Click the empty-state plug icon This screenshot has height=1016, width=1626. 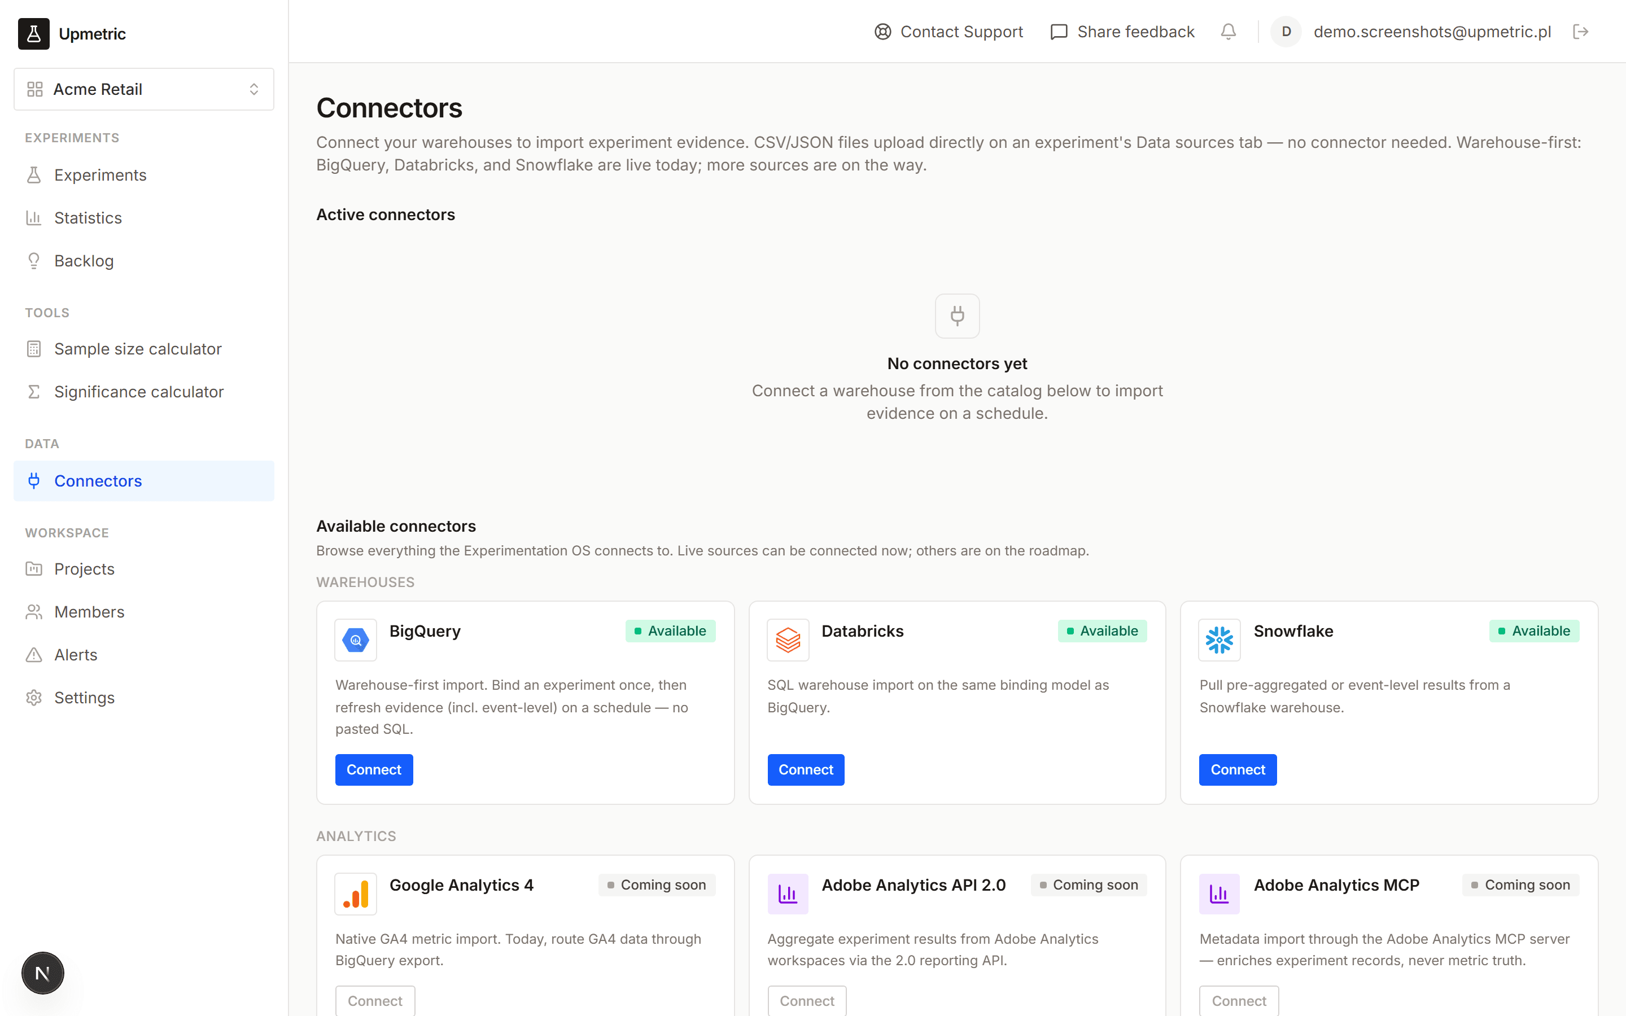[958, 316]
